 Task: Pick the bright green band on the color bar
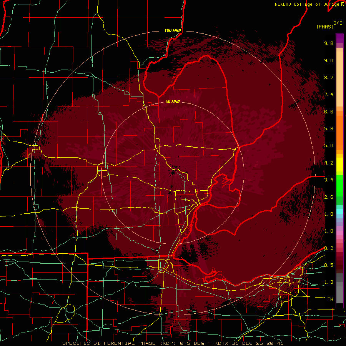(x=339, y=185)
